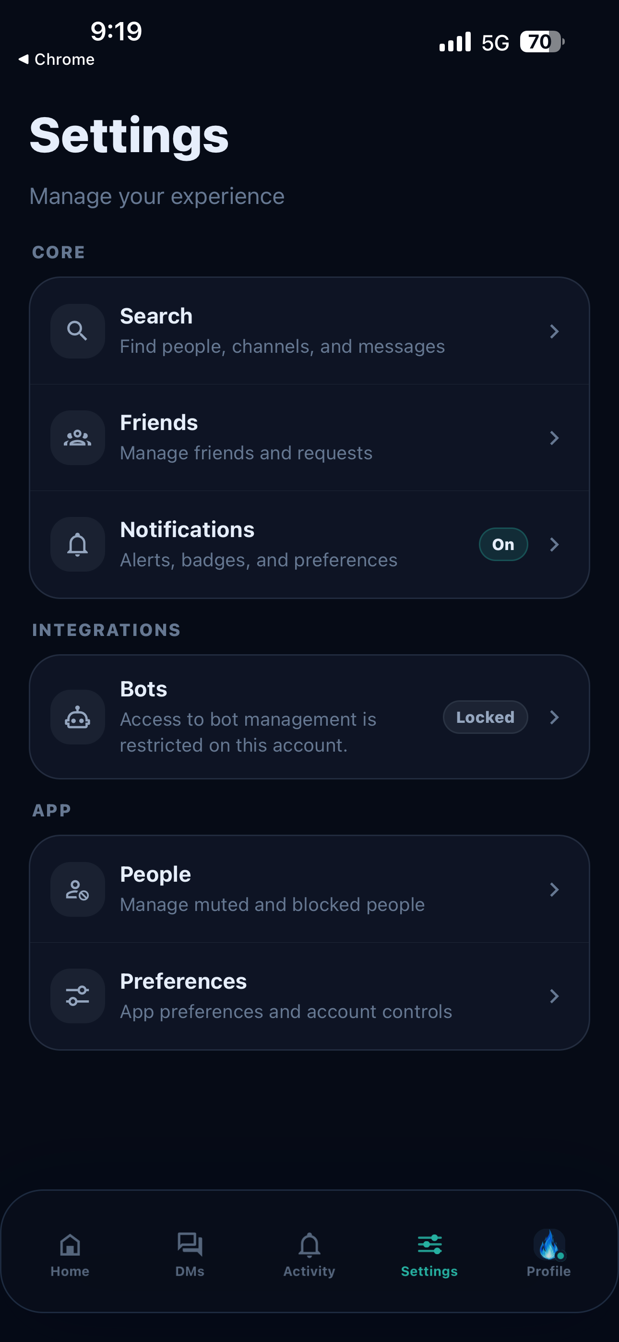The image size is (619, 1342).
Task: Expand the Preferences row chevron
Action: (554, 996)
